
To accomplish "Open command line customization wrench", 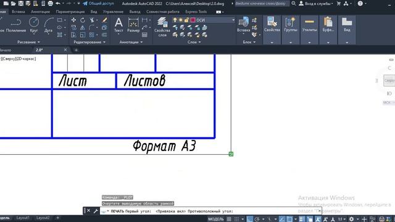I will pyautogui.click(x=96, y=211).
